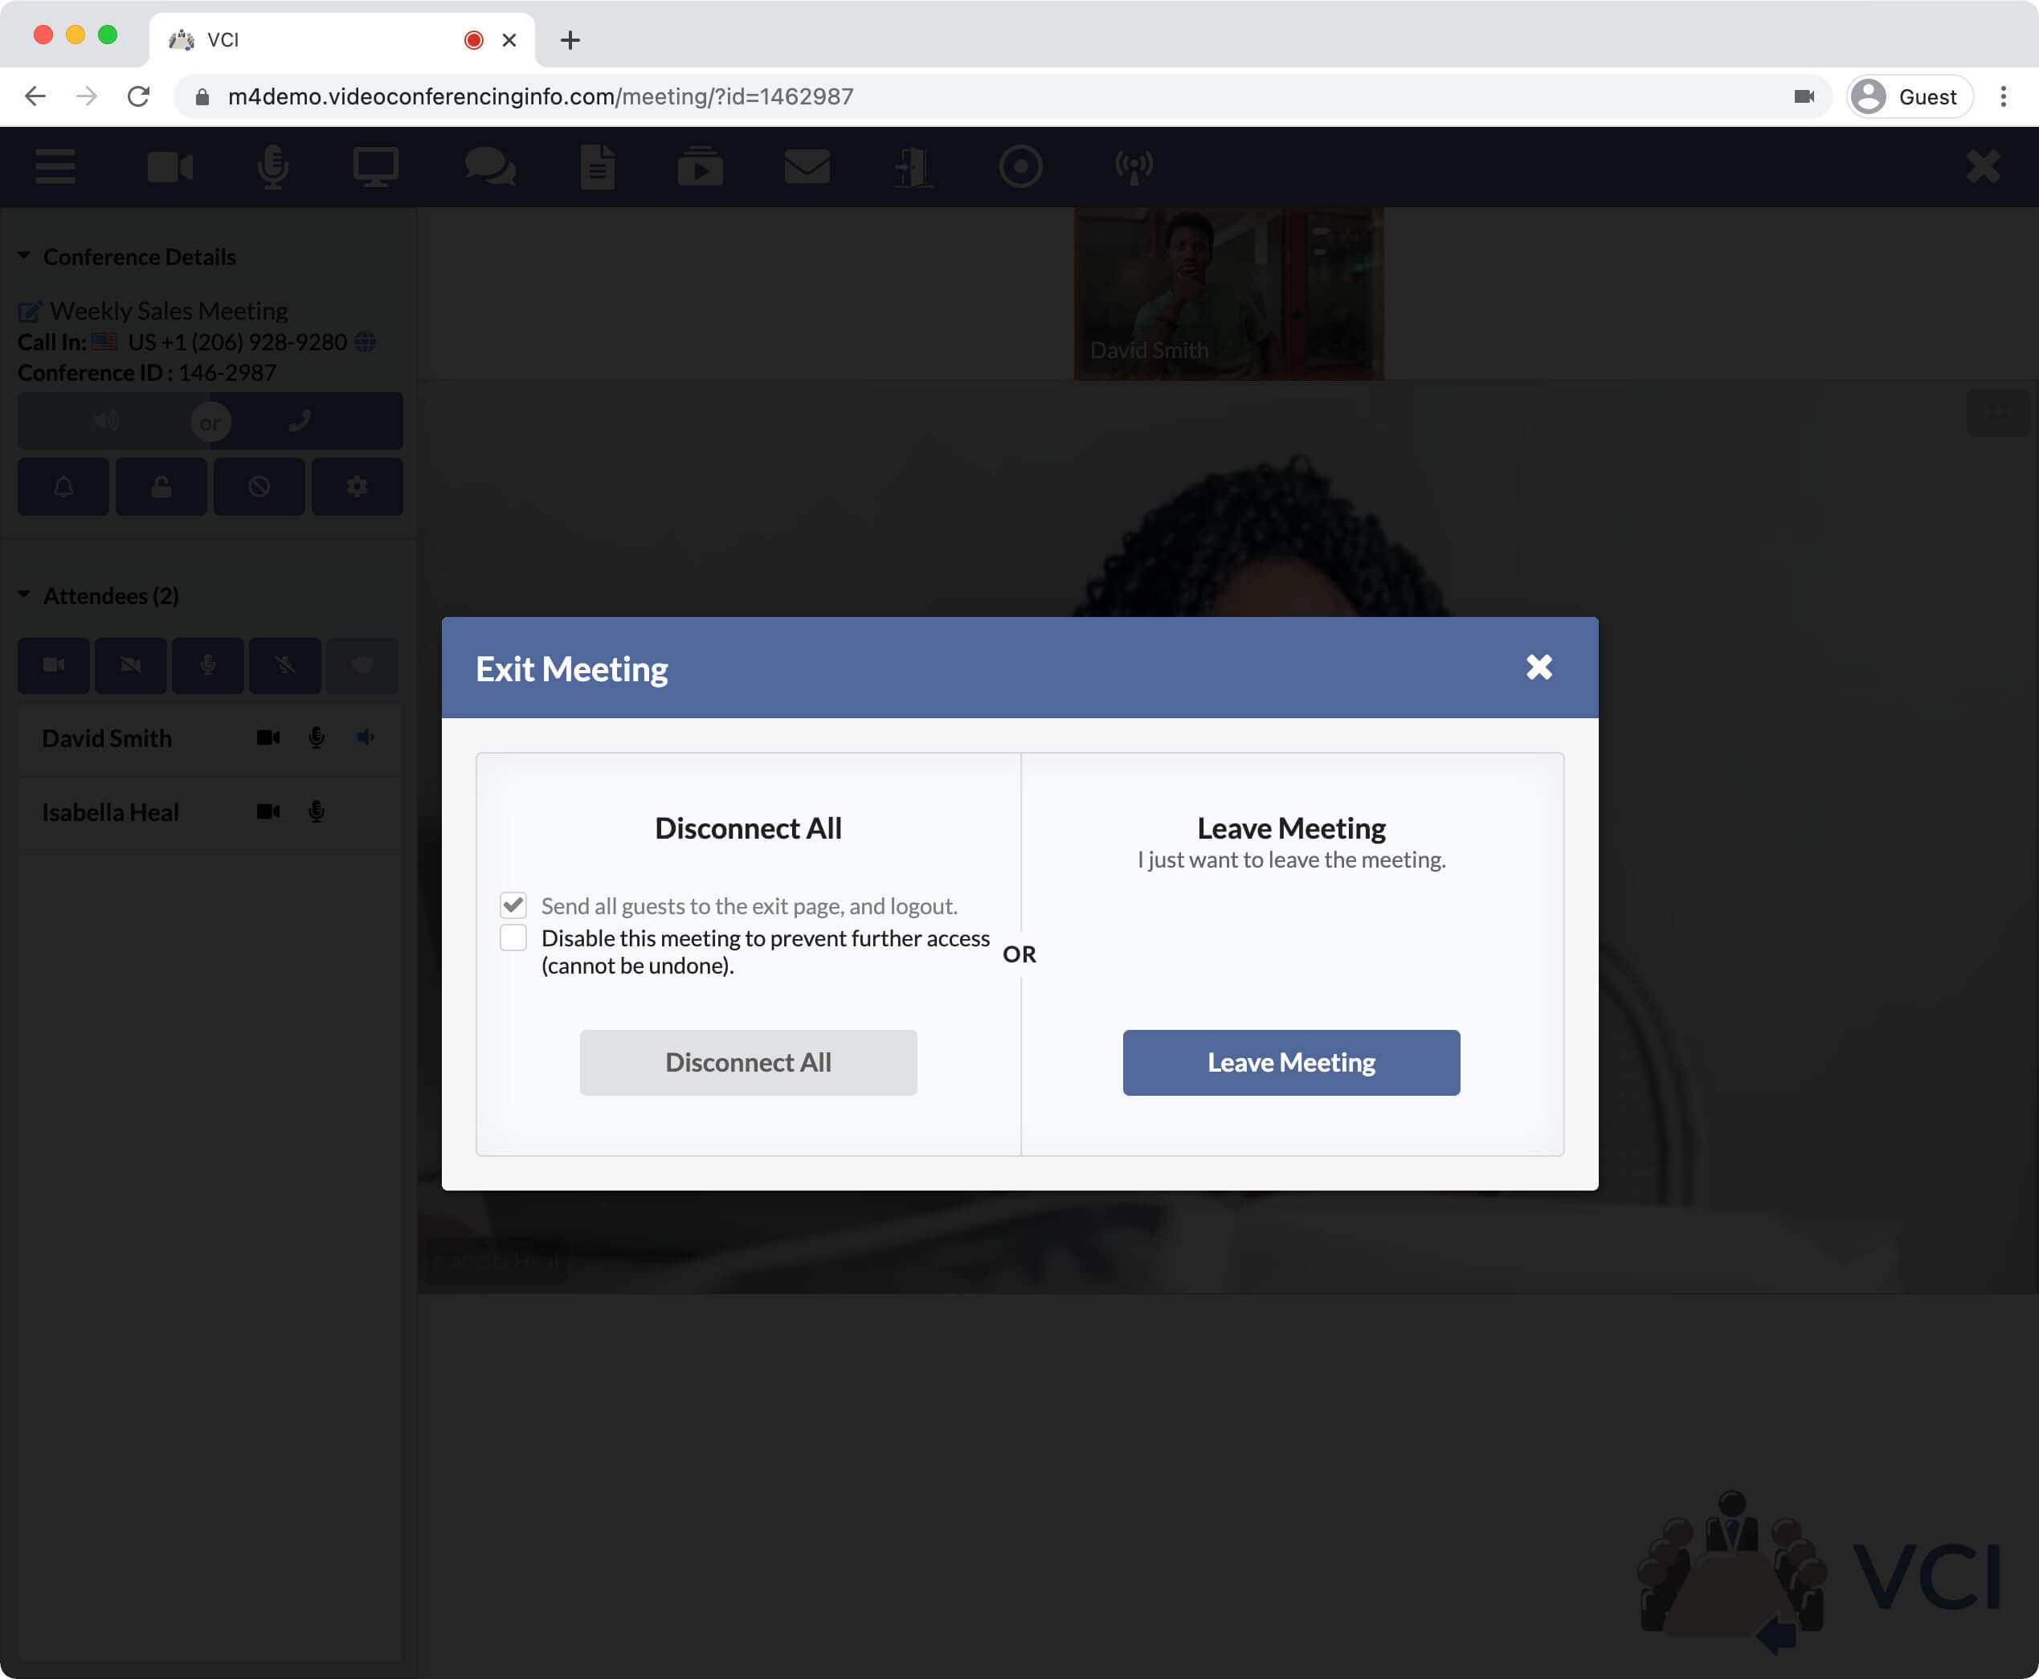Collapse the Attendees section

tap(26, 594)
